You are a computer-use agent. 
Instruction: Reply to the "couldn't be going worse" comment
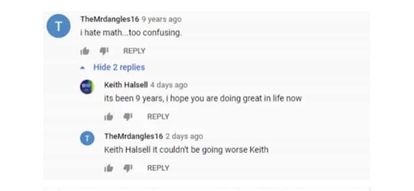[x=158, y=168]
